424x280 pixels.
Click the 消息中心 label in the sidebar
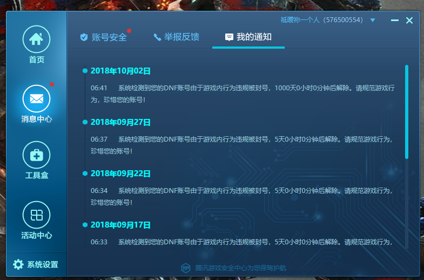[x=37, y=119]
